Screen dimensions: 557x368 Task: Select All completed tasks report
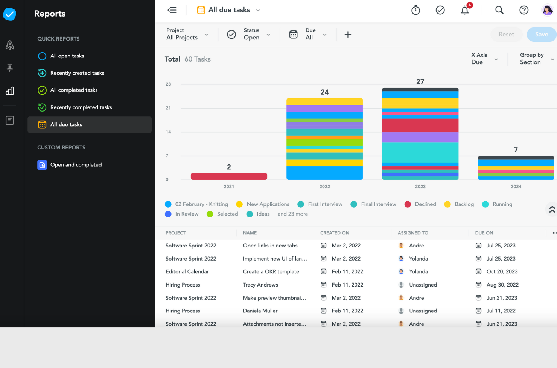pos(90,90)
